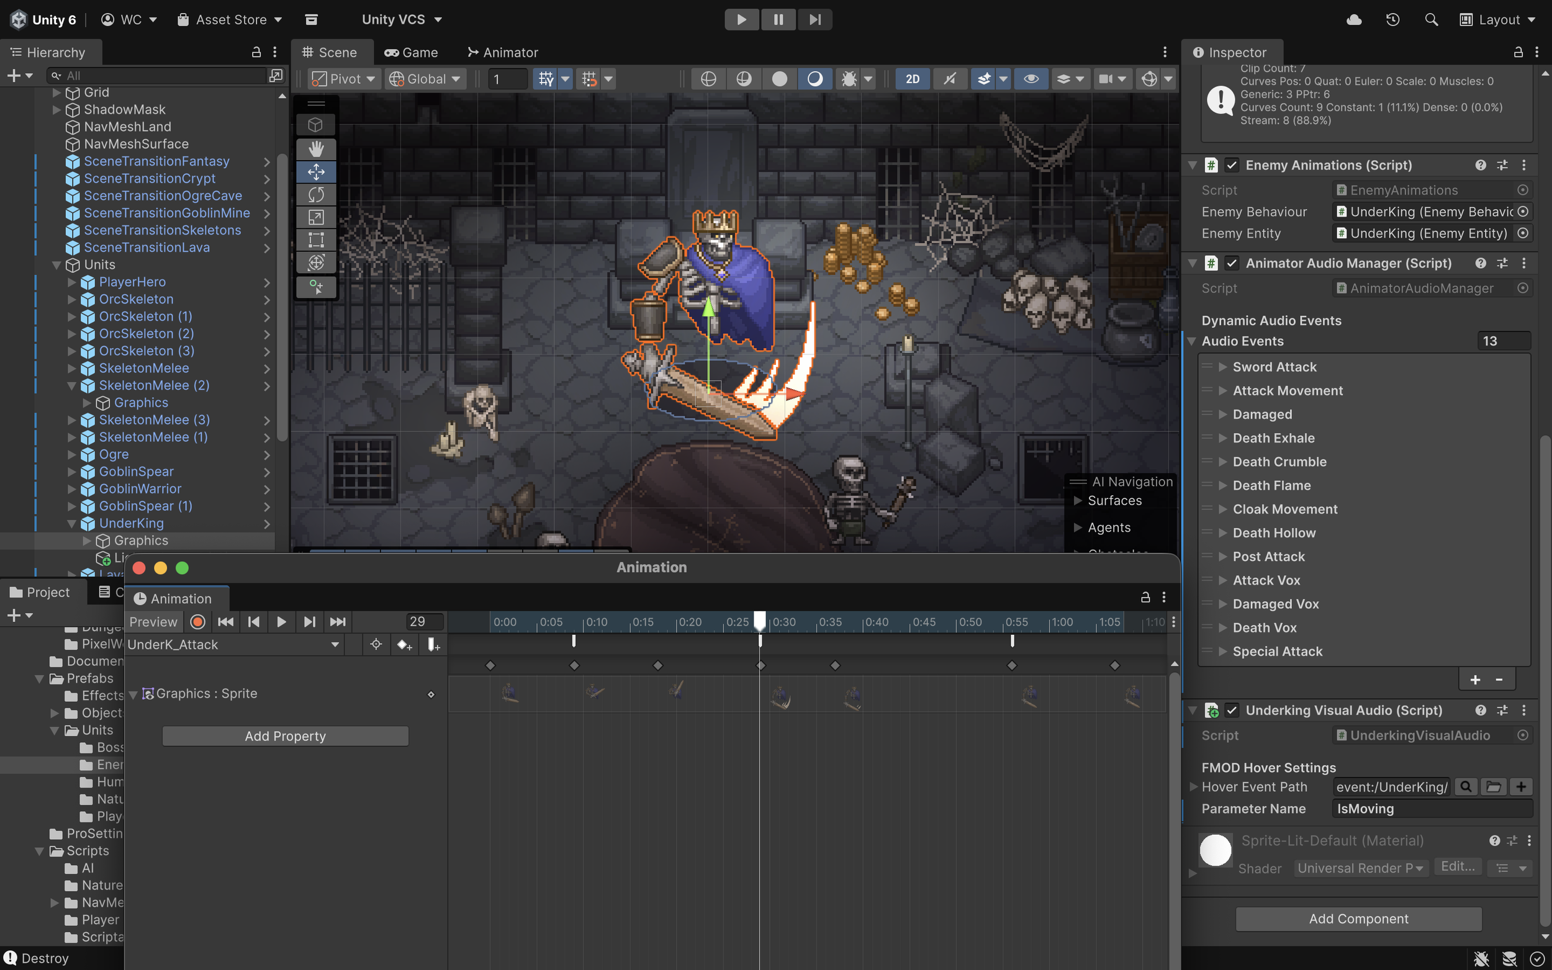The width and height of the screenshot is (1552, 970).
Task: Select the Transform tool in Scene
Action: pos(315,263)
